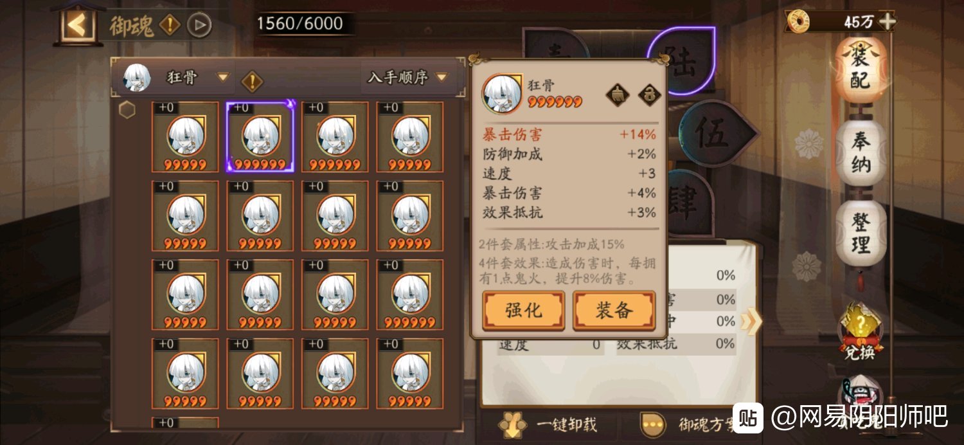Click the 装备 button
The width and height of the screenshot is (964, 445).
pos(614,311)
